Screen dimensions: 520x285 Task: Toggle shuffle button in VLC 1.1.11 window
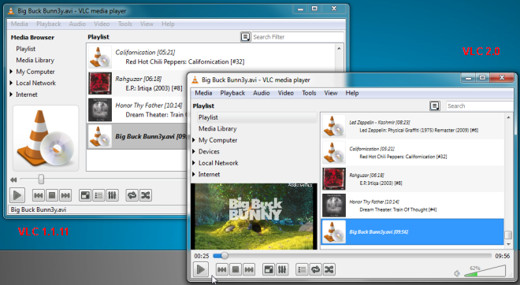(146, 195)
